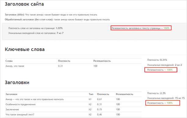Click the headings relevance 100% highlighted box

click(x=163, y=103)
